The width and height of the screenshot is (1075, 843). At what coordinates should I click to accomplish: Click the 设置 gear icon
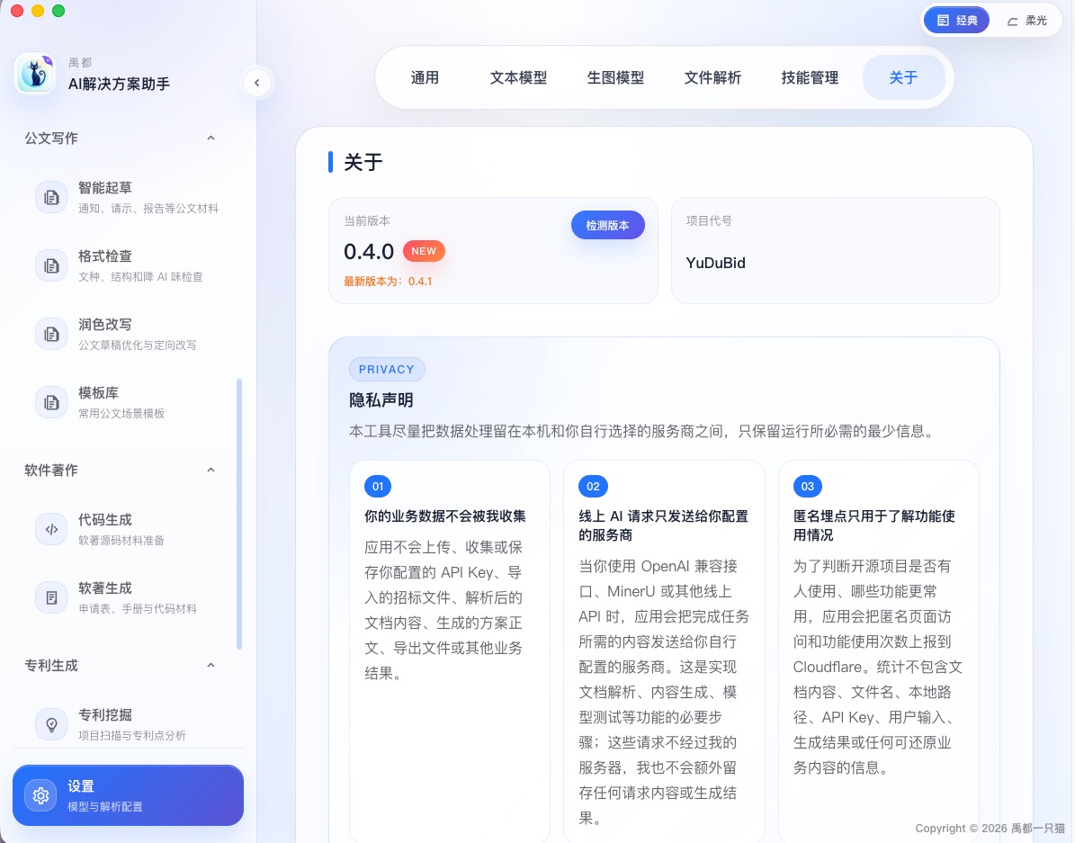[40, 795]
